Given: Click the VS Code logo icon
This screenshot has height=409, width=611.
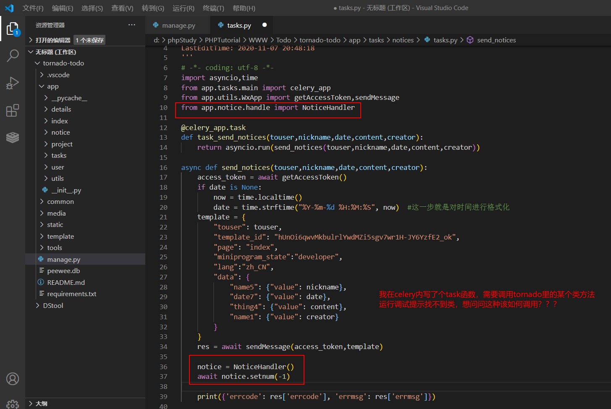Looking at the screenshot, I should click(x=9, y=8).
